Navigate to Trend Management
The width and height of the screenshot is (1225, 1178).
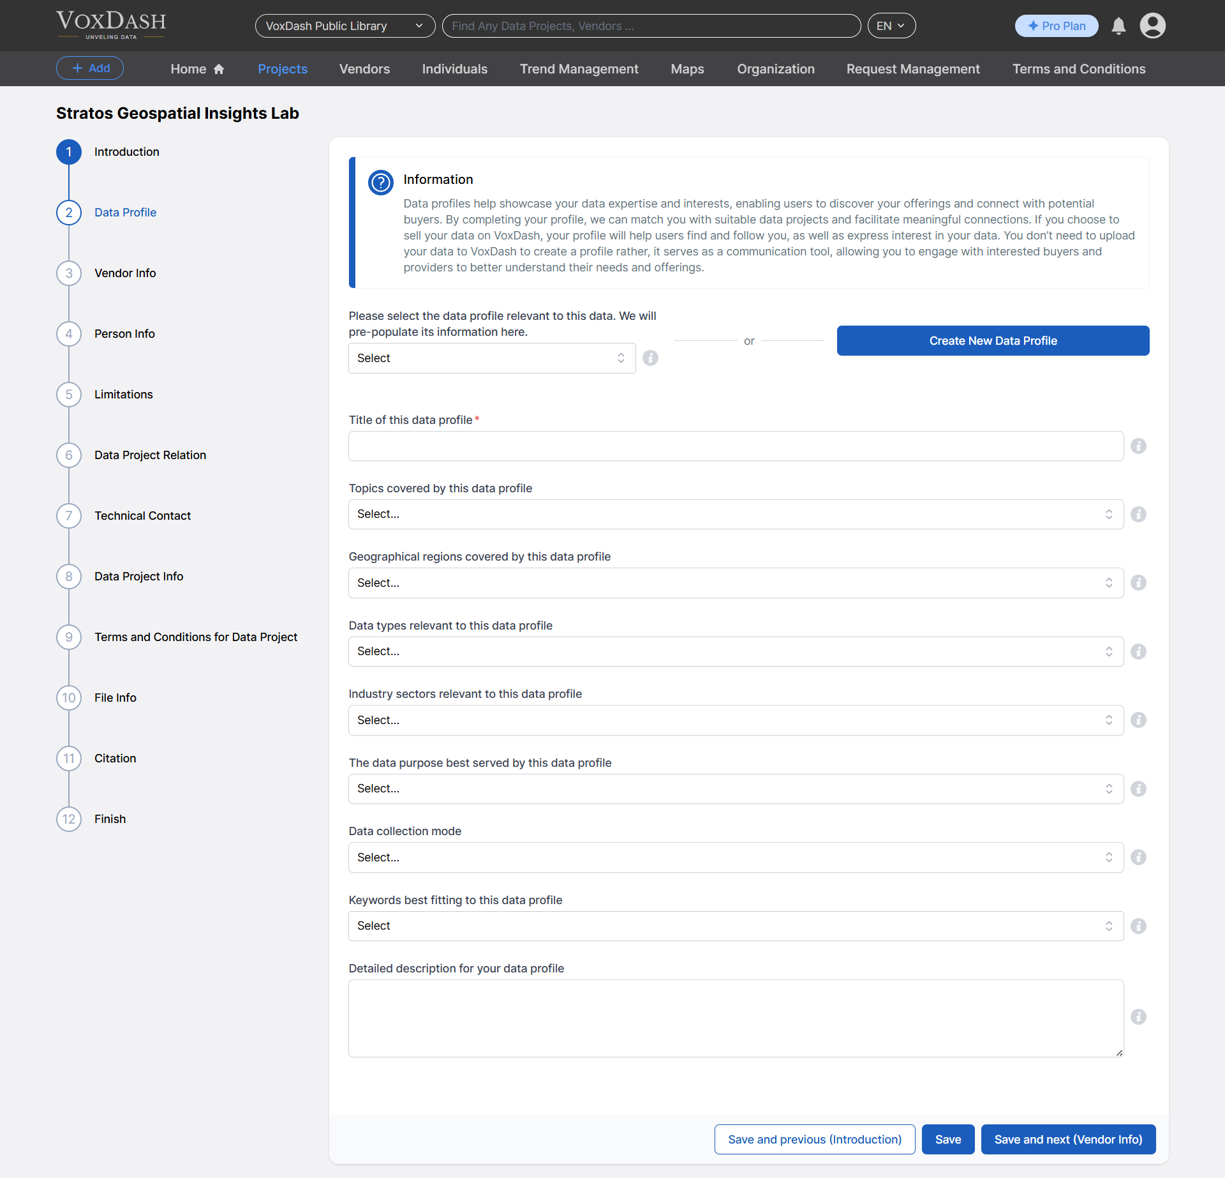[579, 68]
